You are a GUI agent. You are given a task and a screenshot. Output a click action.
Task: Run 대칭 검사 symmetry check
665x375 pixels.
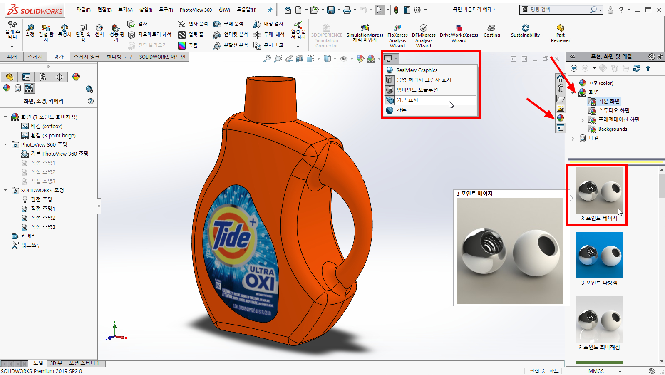(x=268, y=24)
